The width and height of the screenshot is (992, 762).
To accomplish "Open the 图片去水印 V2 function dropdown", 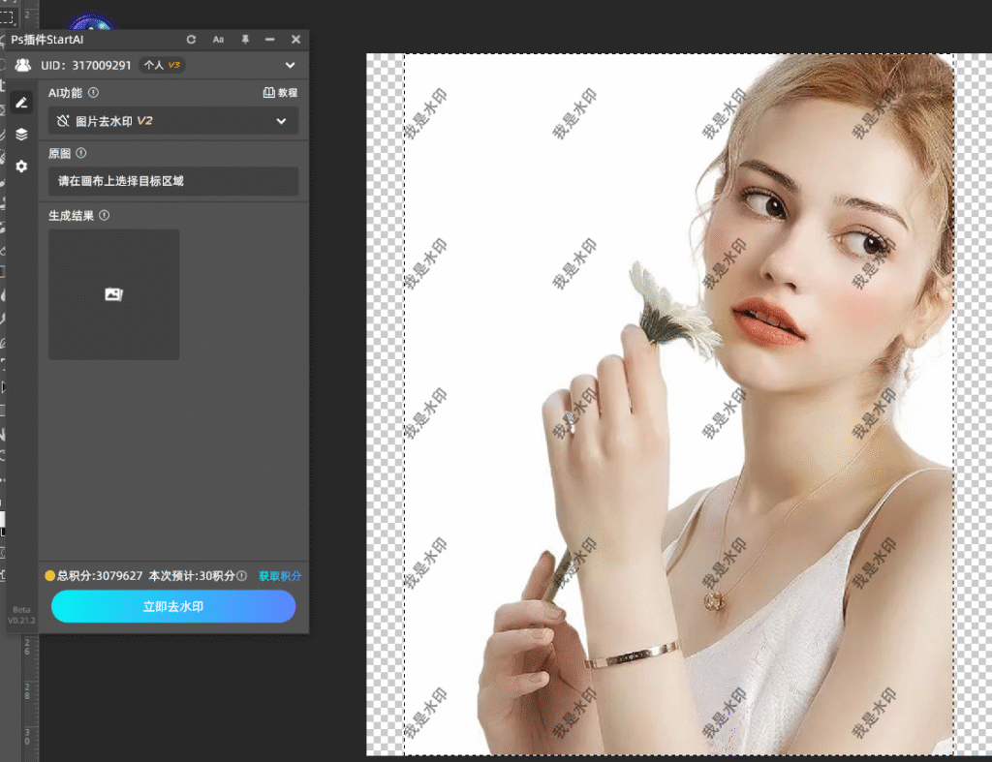I will (x=173, y=121).
